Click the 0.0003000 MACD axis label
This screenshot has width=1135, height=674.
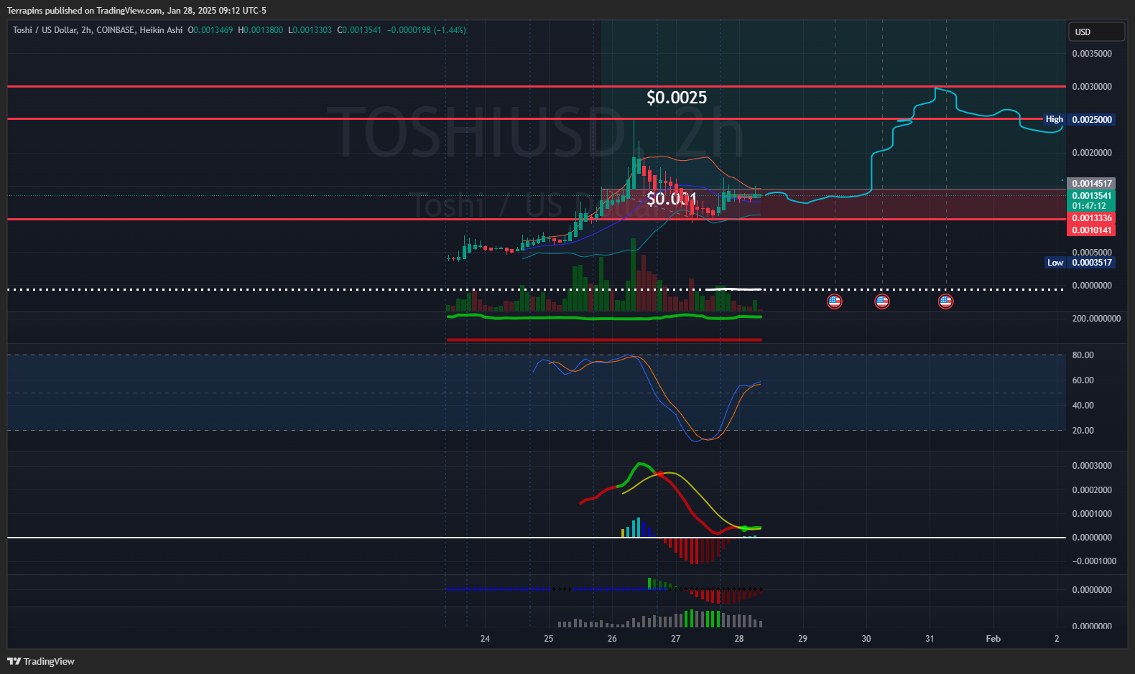click(1092, 466)
